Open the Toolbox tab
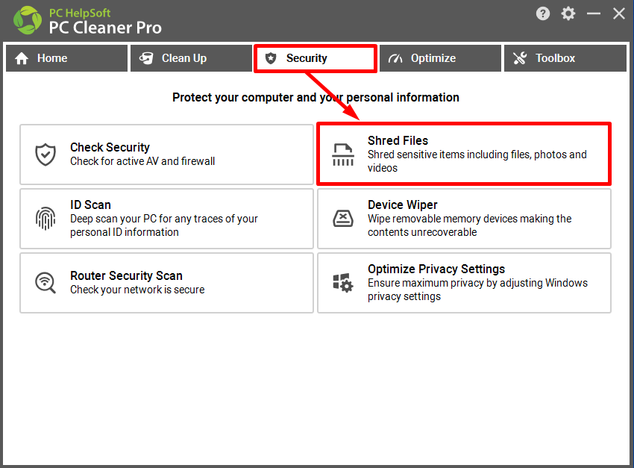Image resolution: width=634 pixels, height=468 pixels. coord(565,58)
